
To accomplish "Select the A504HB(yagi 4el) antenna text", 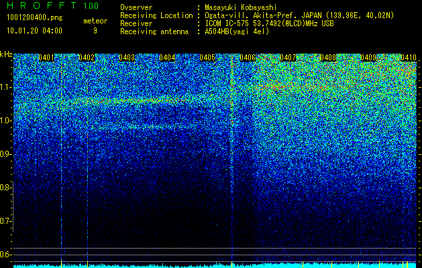I will tap(237, 31).
